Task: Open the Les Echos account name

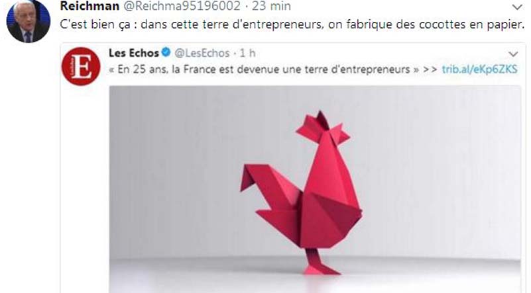Action: pos(134,53)
